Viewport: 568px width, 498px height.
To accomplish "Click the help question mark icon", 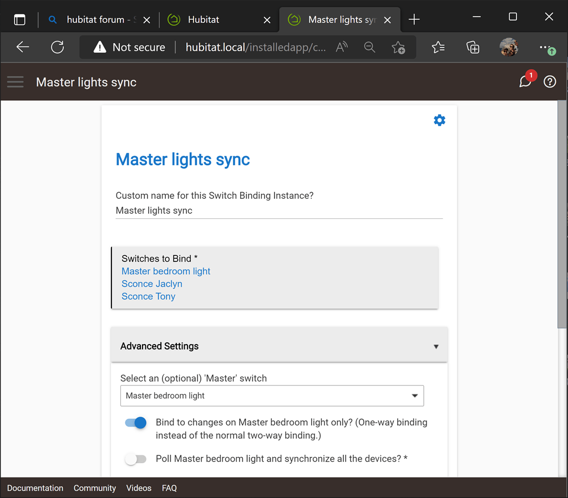I will click(x=550, y=82).
